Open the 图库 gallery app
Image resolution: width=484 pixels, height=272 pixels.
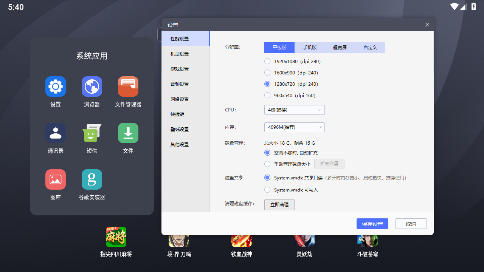(56, 179)
